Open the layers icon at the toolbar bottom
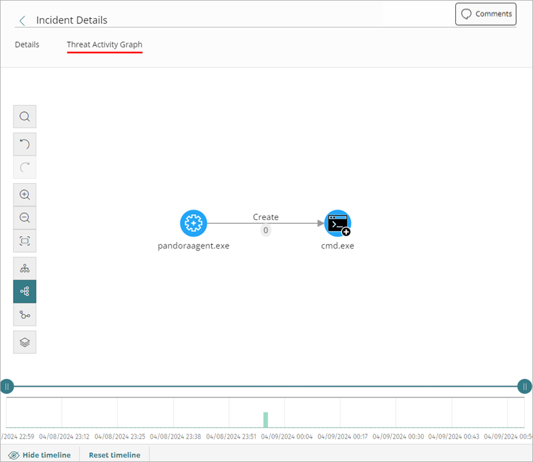Image resolution: width=533 pixels, height=462 pixels. click(25, 342)
